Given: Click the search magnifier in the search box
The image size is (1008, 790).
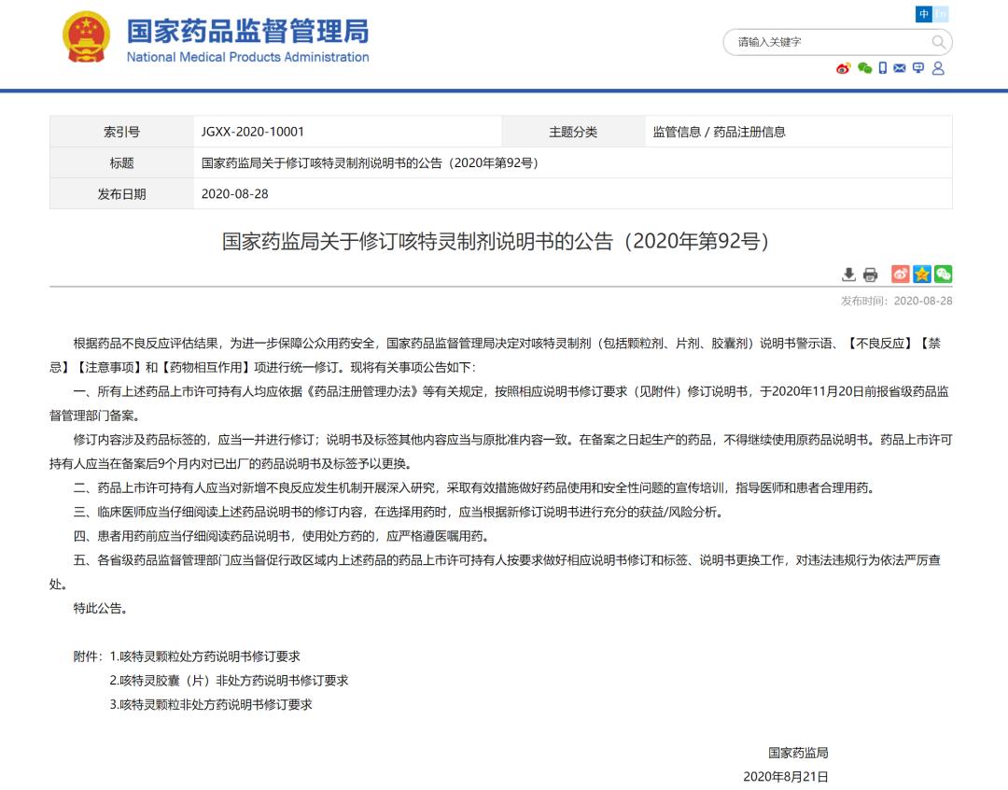Looking at the screenshot, I should click(x=937, y=42).
